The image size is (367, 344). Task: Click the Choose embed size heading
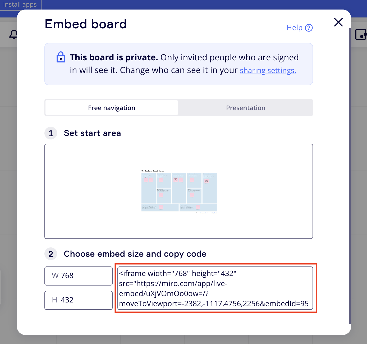click(x=135, y=254)
